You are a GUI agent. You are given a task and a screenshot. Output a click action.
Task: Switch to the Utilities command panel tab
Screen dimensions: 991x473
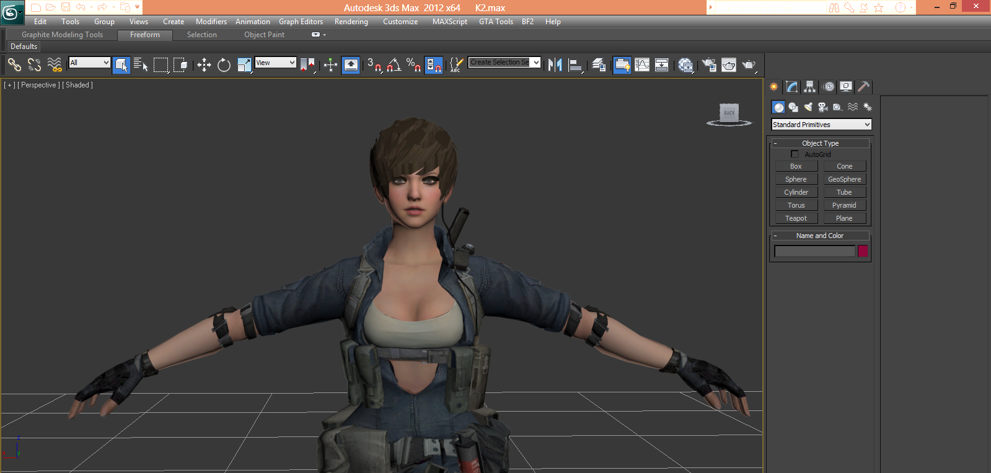click(864, 87)
